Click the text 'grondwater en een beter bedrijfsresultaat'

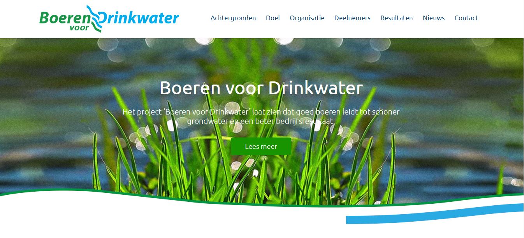pos(261,121)
